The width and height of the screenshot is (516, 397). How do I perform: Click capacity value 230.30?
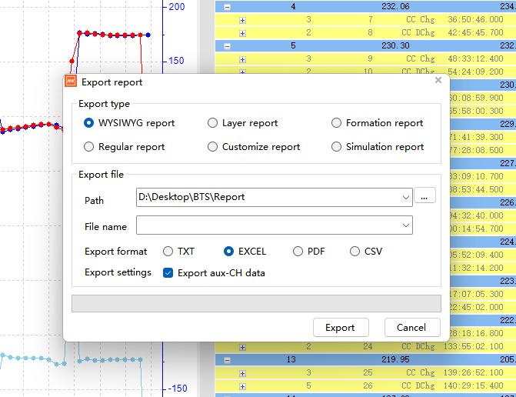[395, 45]
